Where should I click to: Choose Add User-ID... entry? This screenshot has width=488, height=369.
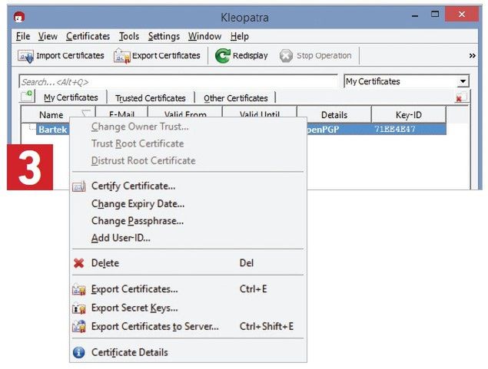[x=188, y=238]
